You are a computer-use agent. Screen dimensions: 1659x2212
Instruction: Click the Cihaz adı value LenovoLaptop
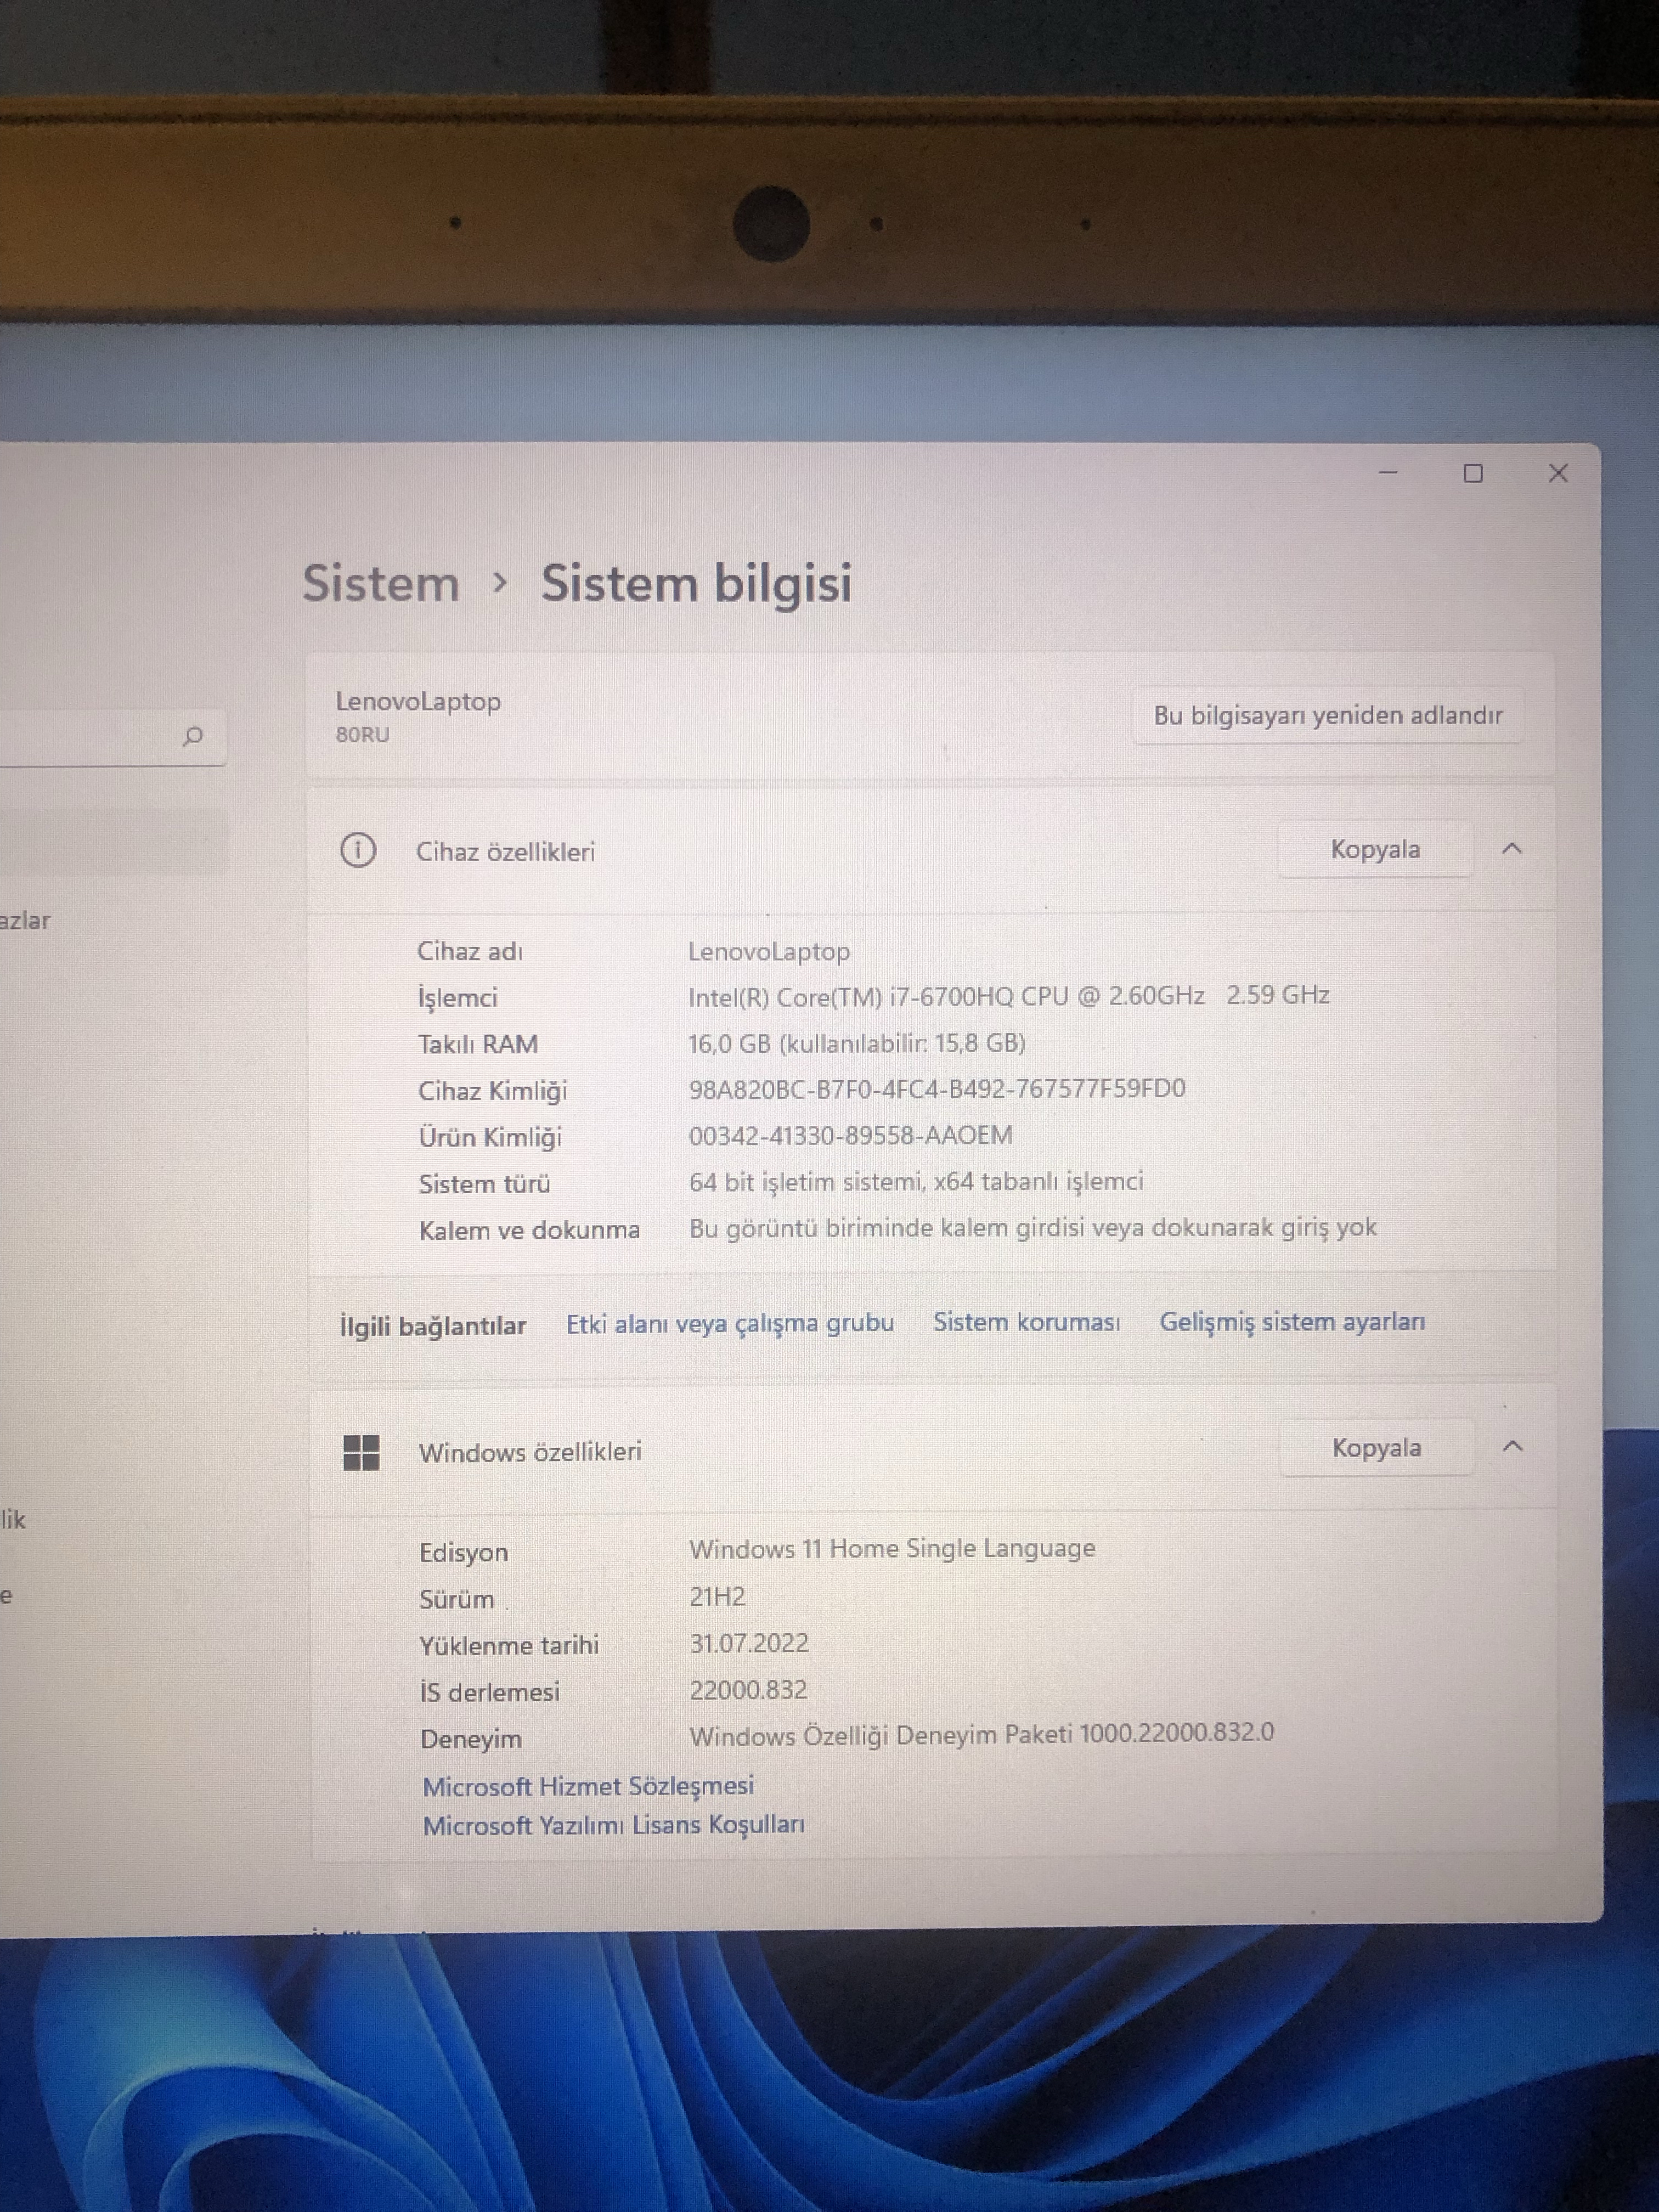[x=769, y=951]
